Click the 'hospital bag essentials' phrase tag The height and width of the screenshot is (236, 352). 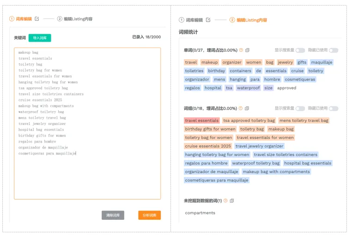308,163
